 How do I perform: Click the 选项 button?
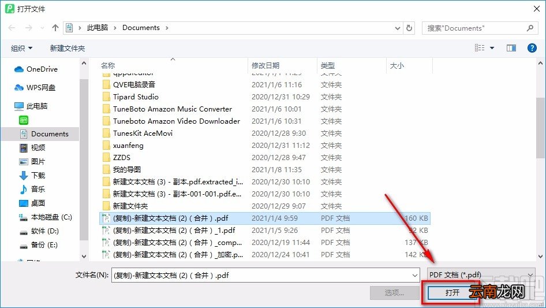[395, 292]
